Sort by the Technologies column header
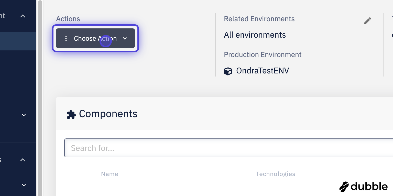This screenshot has height=196, width=393. 275,174
